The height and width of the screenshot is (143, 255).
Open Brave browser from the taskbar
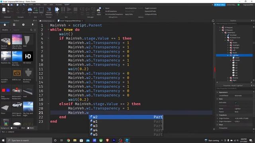[x=107, y=140]
